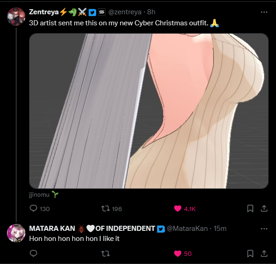Open the 8h timestamp of Zentreya's tweet
The height and width of the screenshot is (264, 276).
151,12
